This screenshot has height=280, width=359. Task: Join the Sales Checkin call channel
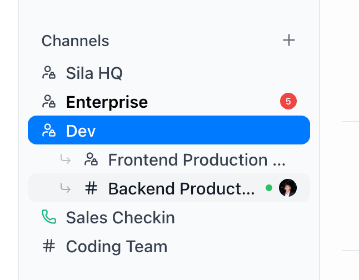coord(120,218)
